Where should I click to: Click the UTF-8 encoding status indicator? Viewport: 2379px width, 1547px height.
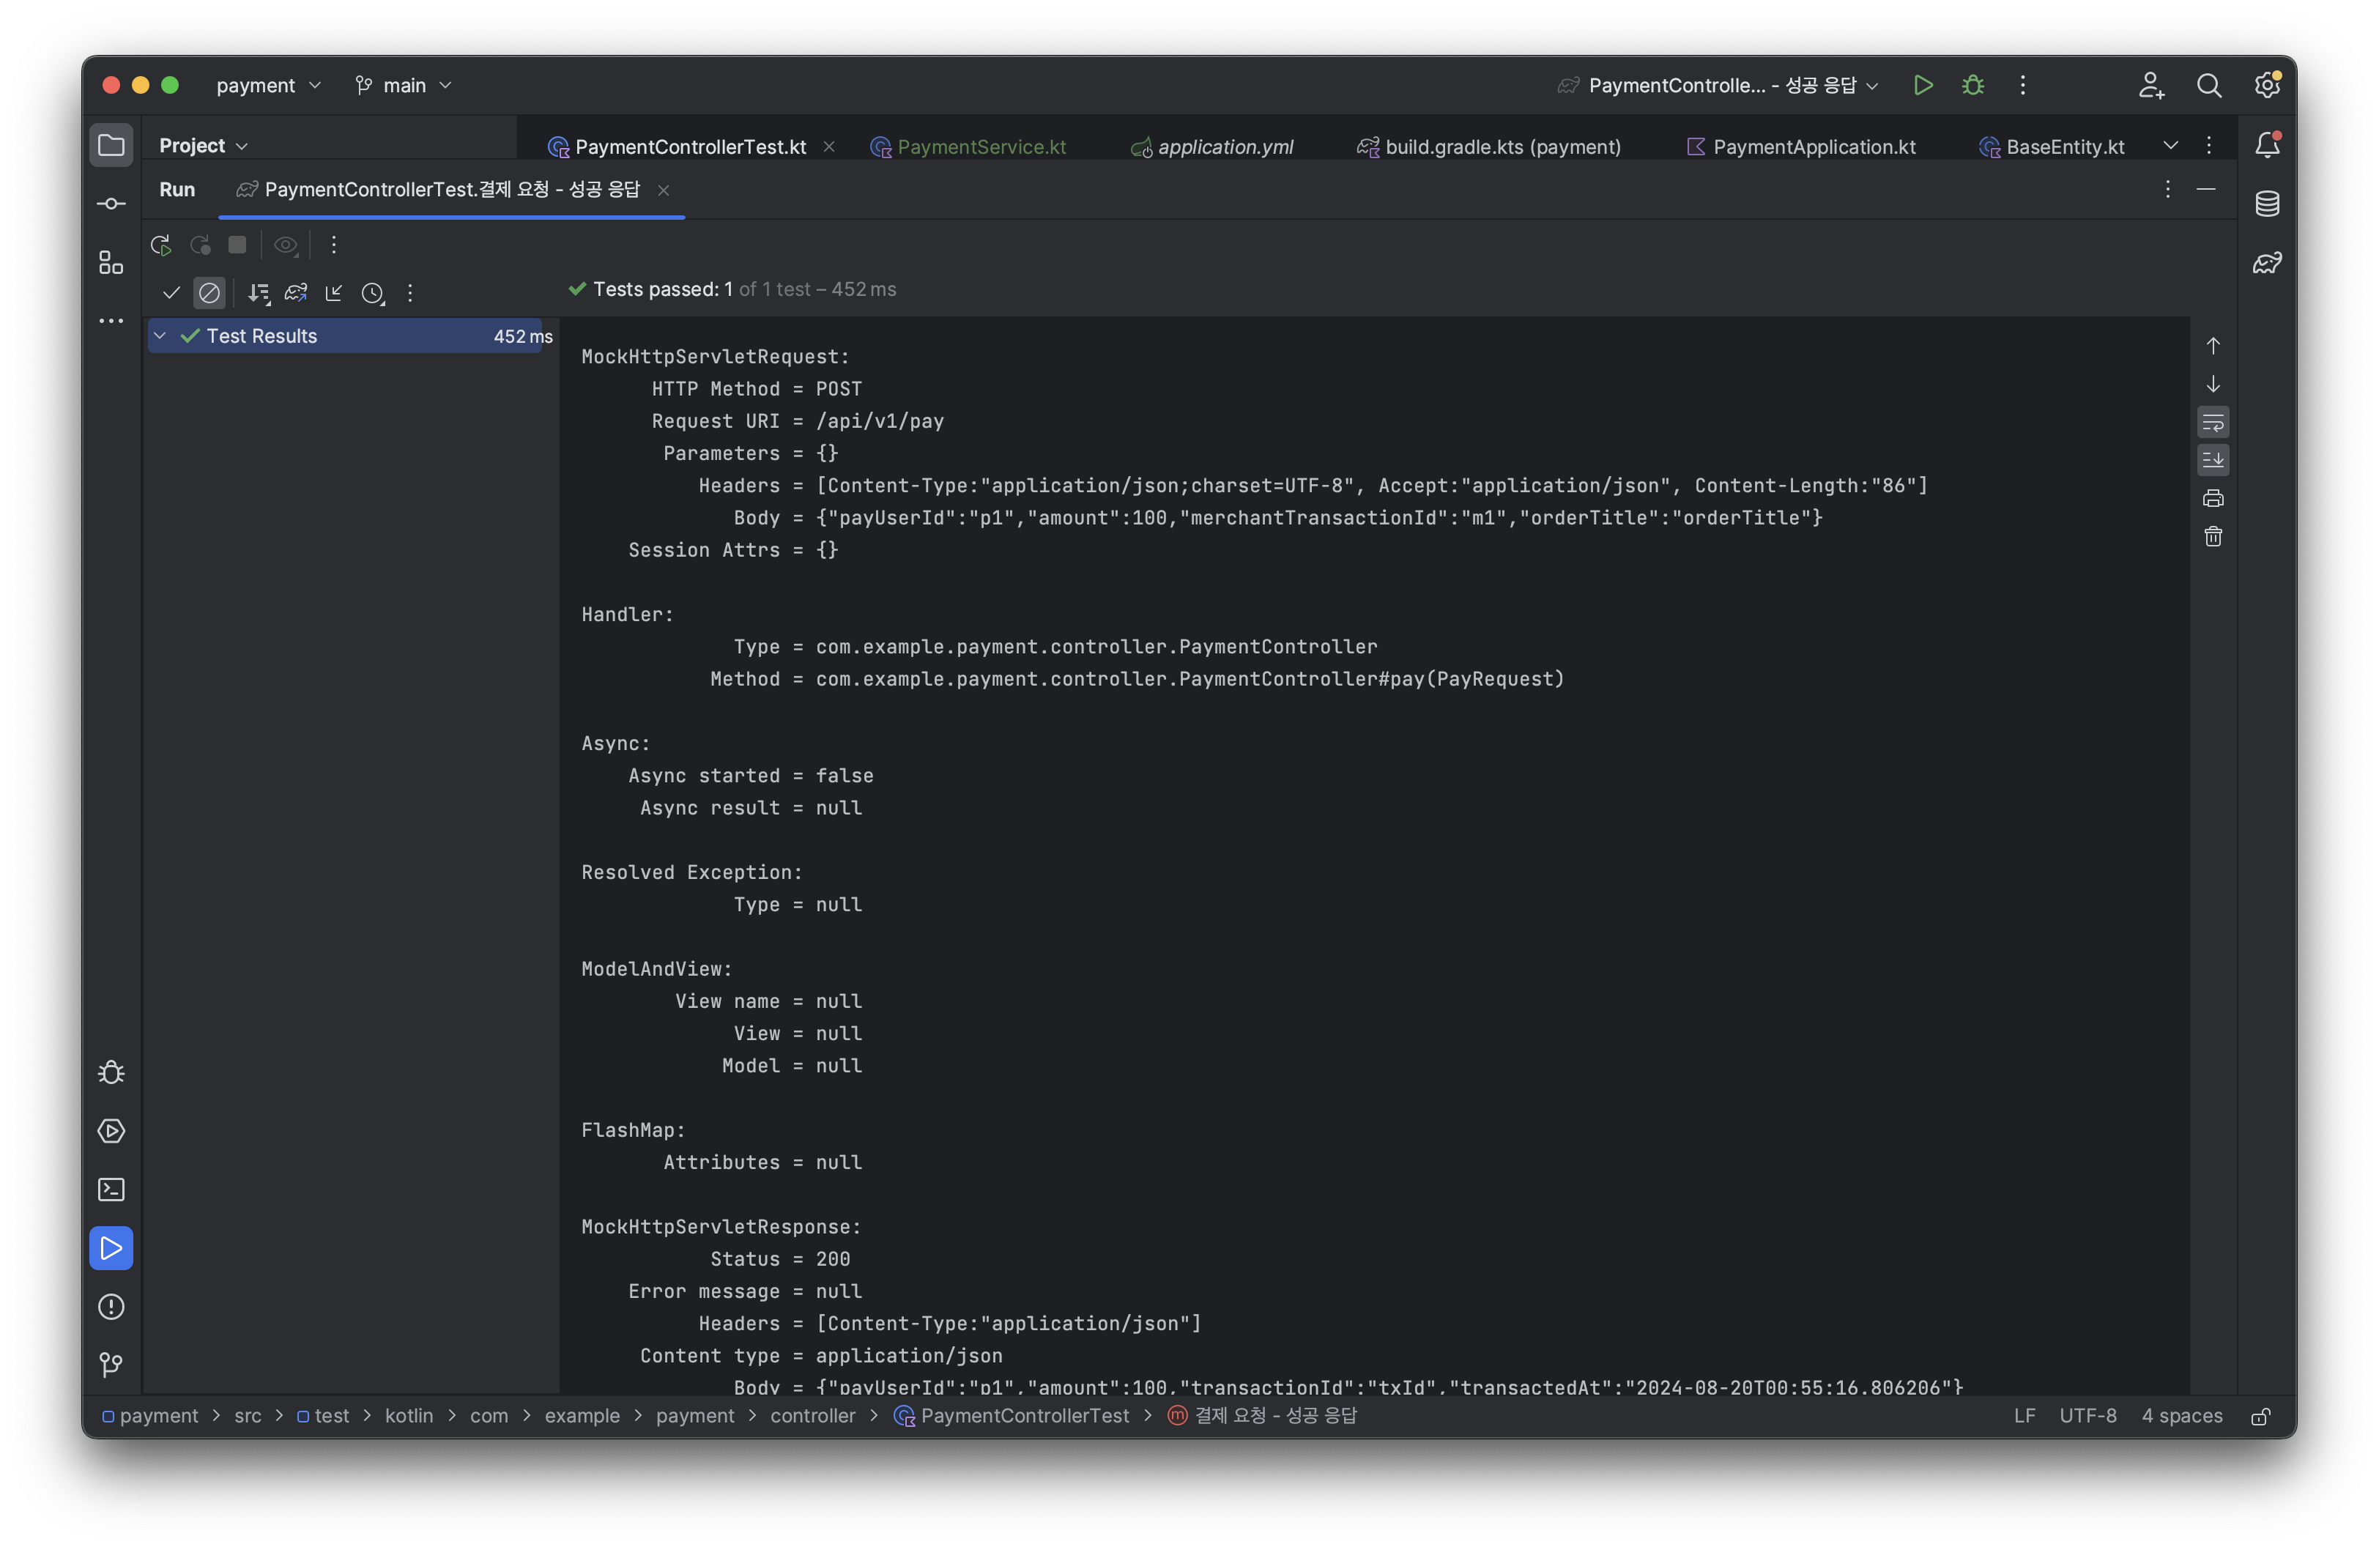coord(2087,1416)
